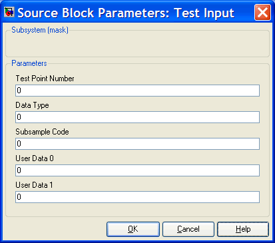Click blank space below User Data 1 field
This screenshot has height=243, width=275.
[x=137, y=210]
